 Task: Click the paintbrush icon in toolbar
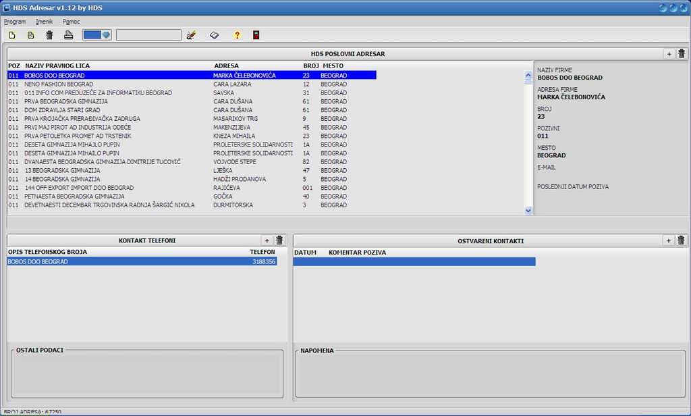pos(191,35)
